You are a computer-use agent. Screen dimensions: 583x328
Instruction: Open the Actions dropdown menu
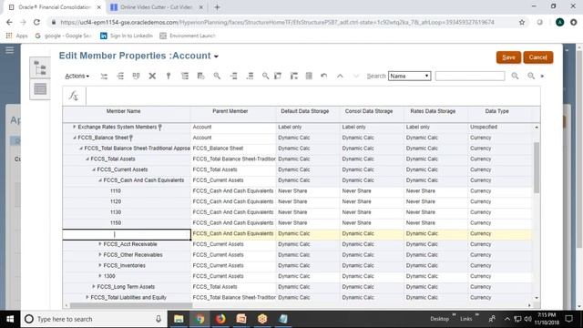click(x=77, y=76)
